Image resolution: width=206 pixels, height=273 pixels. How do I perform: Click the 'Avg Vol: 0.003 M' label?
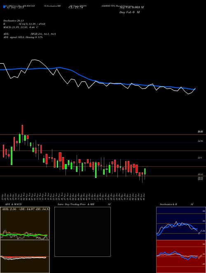131,7
